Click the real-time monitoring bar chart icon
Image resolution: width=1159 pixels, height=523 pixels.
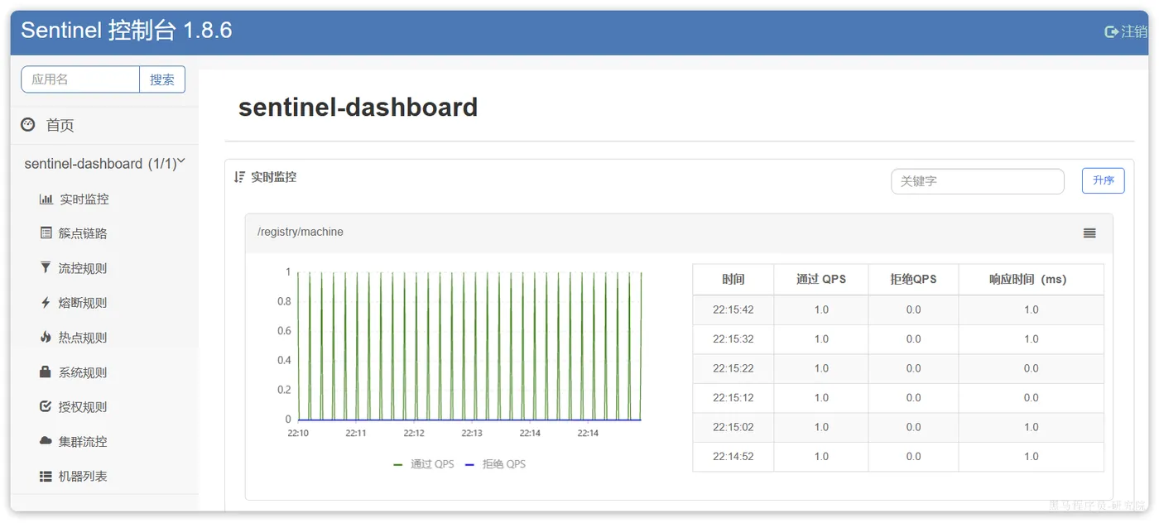pyautogui.click(x=46, y=199)
